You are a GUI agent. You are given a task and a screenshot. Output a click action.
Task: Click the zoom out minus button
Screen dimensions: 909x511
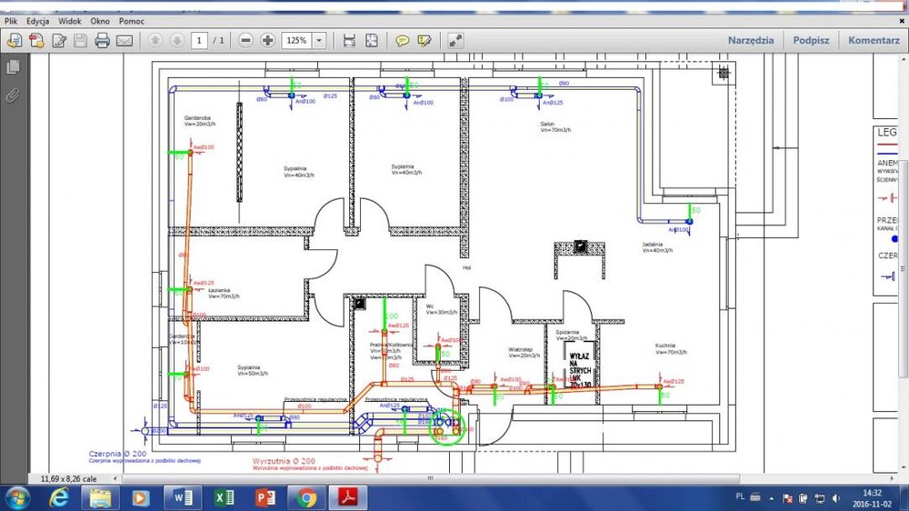click(245, 41)
